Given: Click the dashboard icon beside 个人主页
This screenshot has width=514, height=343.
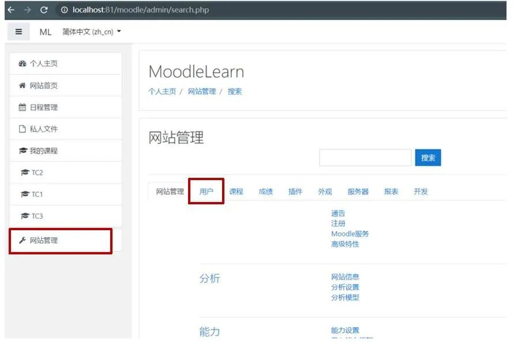Looking at the screenshot, I should 22,64.
